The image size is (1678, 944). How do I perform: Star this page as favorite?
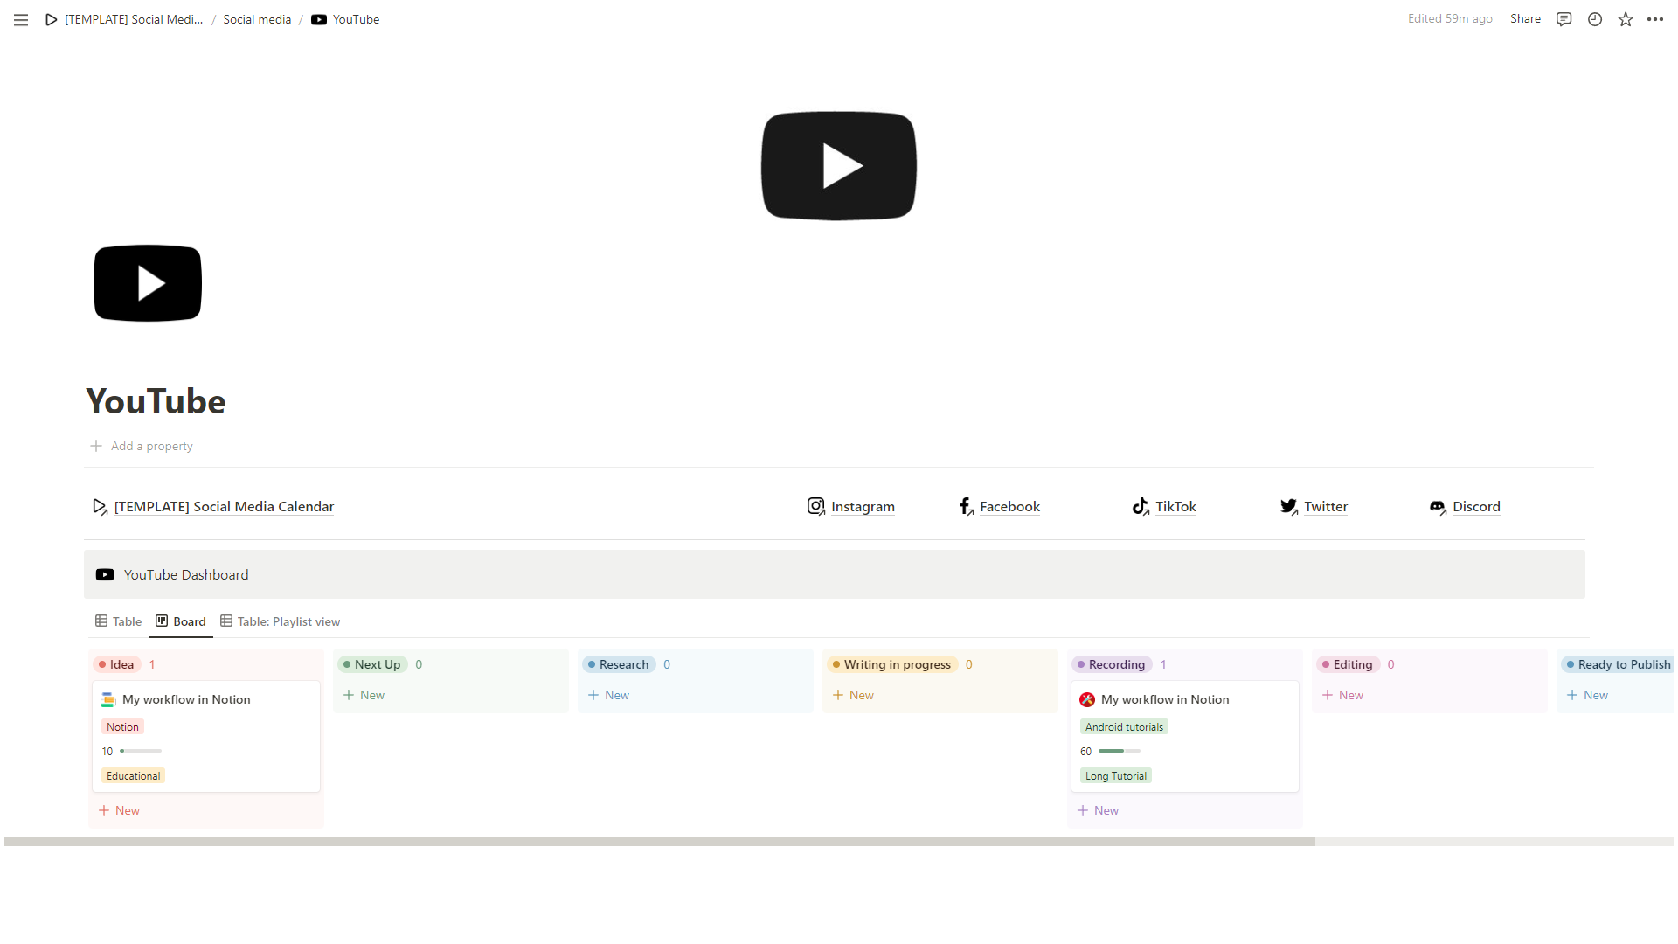(1626, 19)
